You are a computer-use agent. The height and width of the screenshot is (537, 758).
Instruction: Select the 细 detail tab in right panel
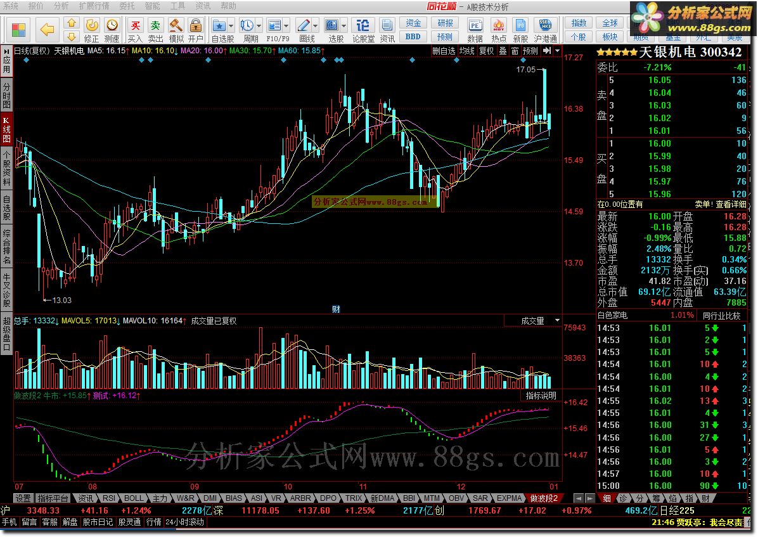point(607,498)
